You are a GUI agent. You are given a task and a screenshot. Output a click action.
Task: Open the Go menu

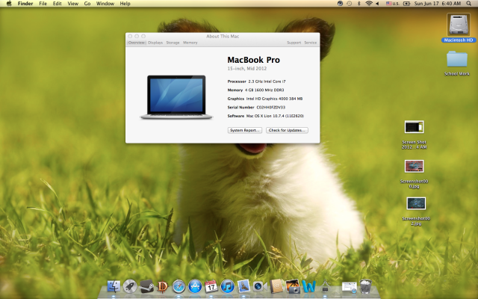(x=87, y=4)
